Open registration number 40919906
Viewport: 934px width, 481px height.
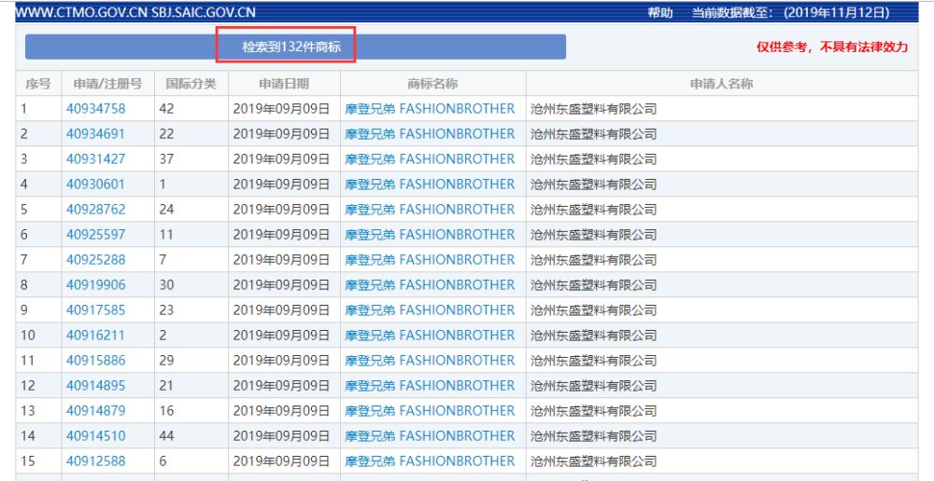96,285
